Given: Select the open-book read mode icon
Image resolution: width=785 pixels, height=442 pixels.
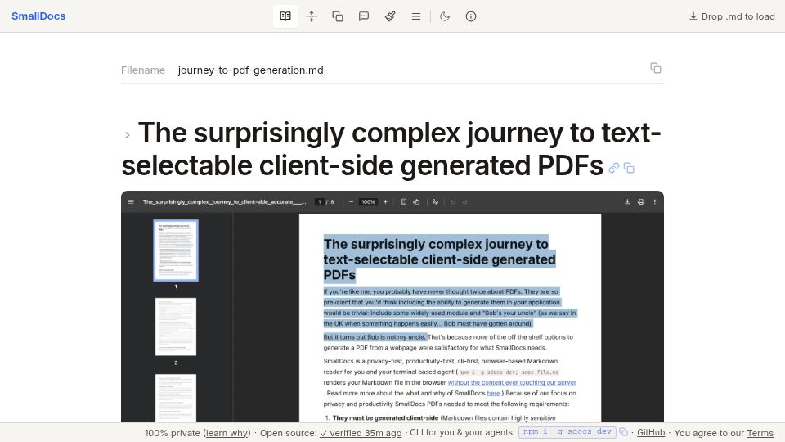Looking at the screenshot, I should [285, 16].
